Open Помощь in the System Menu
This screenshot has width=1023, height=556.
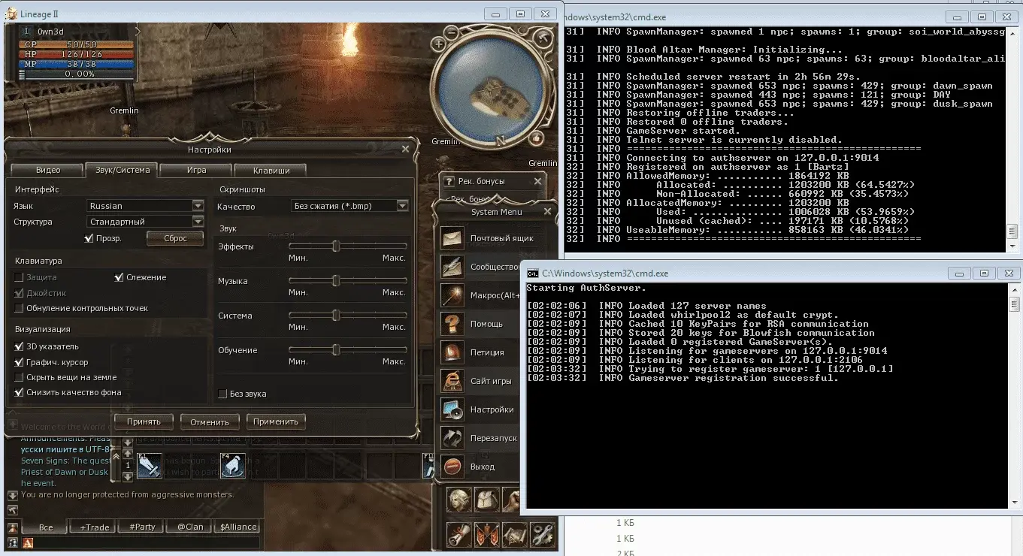[481, 324]
